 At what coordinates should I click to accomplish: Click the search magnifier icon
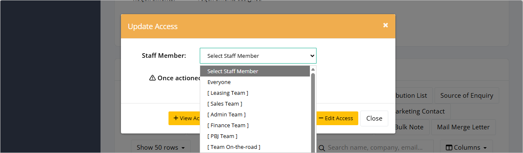[322, 148]
